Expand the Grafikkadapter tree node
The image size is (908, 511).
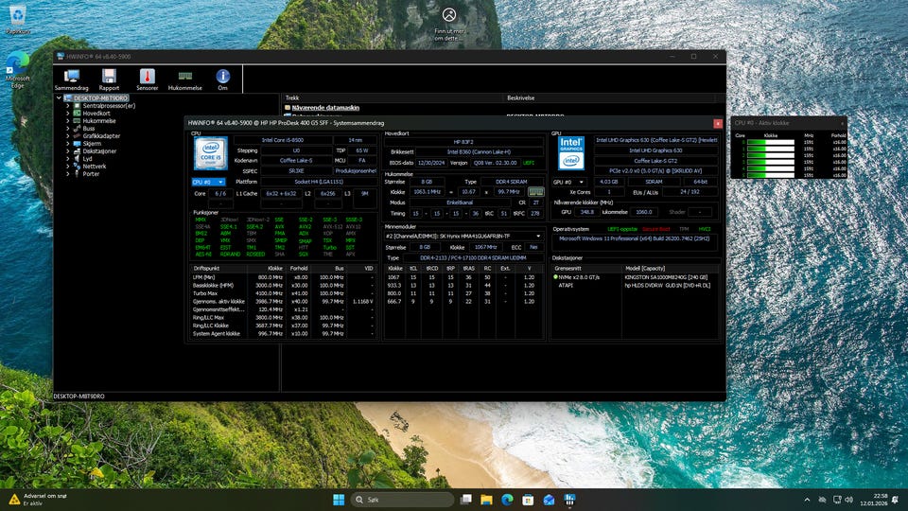tap(68, 136)
